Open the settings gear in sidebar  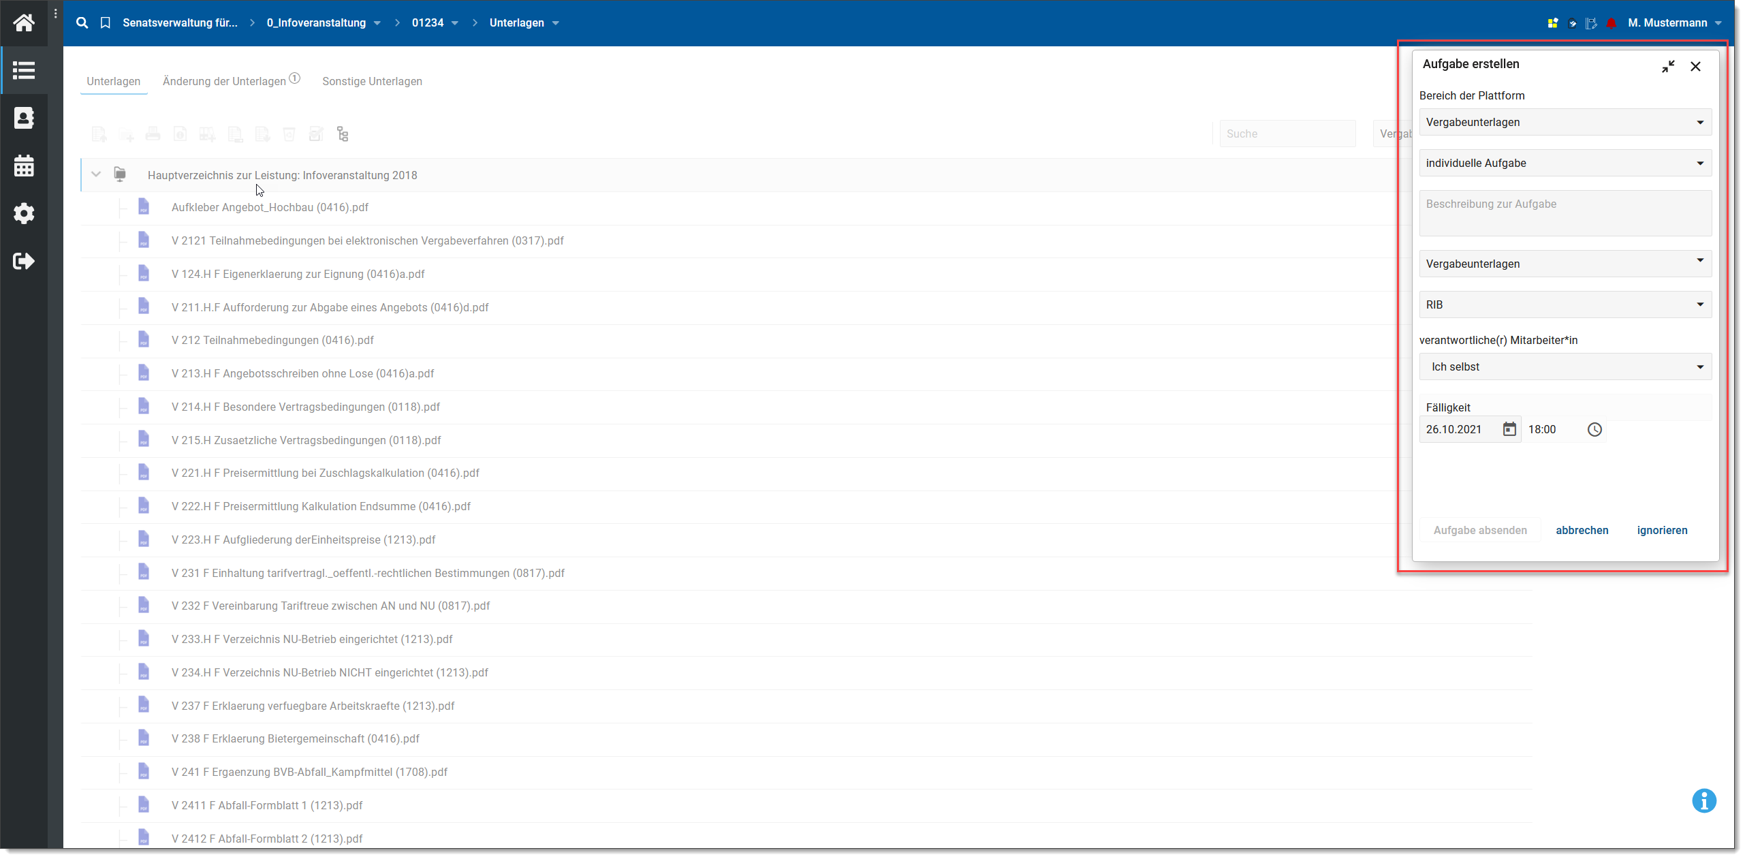tap(24, 213)
